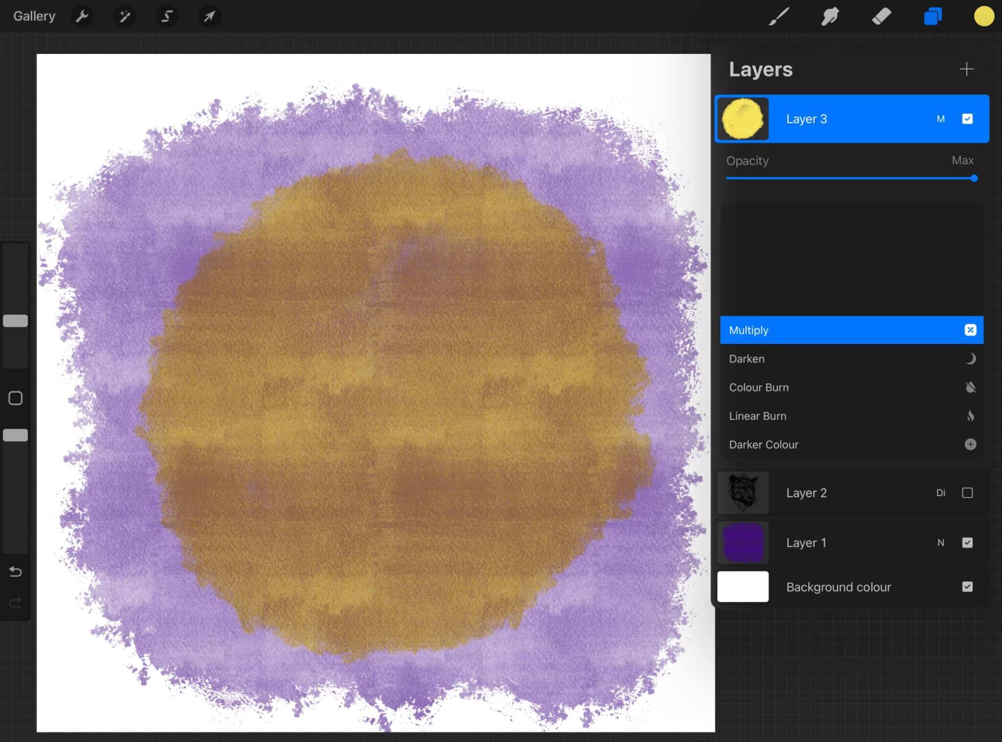Tap the Layer 3 thumbnail
The image size is (1002, 742).
[742, 118]
